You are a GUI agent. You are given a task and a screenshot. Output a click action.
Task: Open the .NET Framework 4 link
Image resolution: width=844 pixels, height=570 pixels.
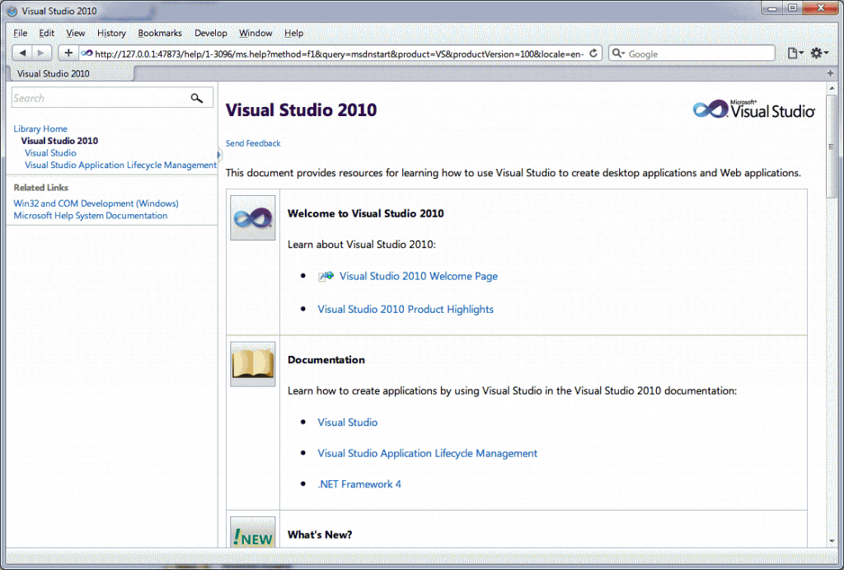click(x=359, y=484)
